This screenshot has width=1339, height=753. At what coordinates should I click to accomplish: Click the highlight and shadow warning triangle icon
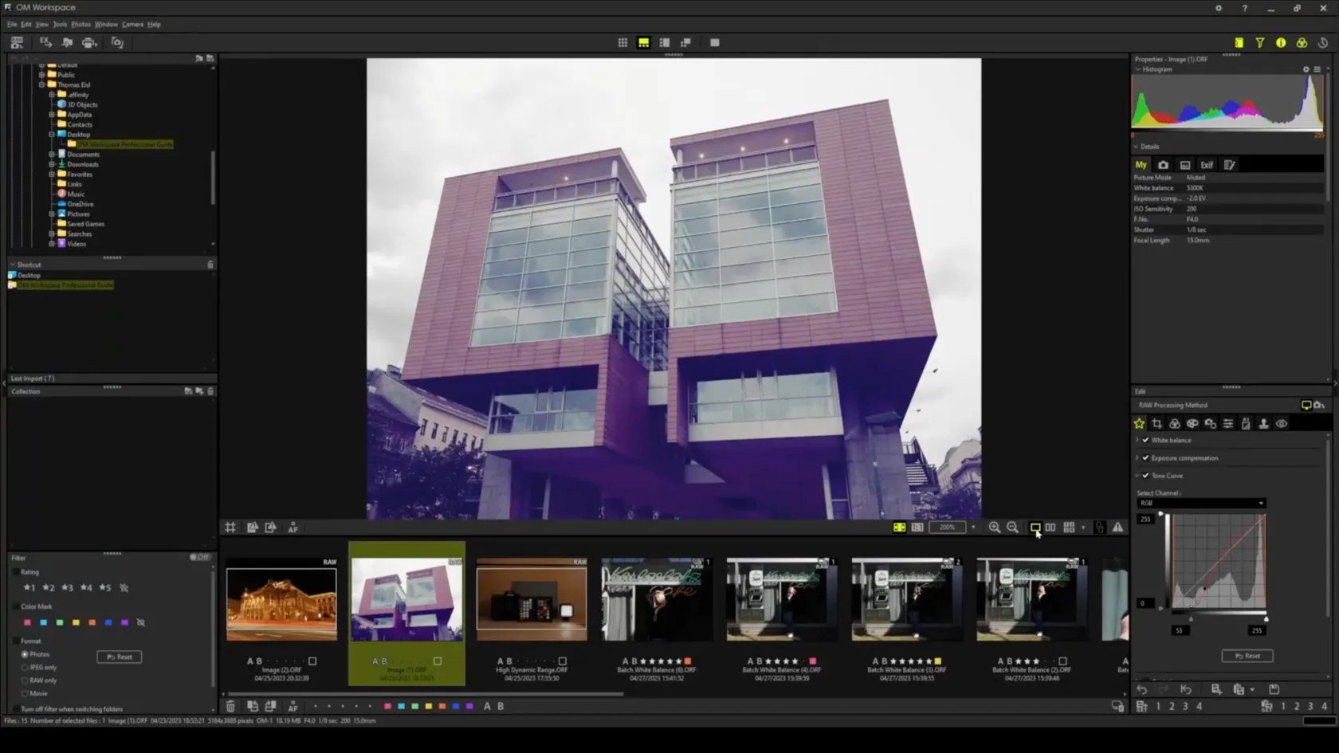click(x=1117, y=527)
